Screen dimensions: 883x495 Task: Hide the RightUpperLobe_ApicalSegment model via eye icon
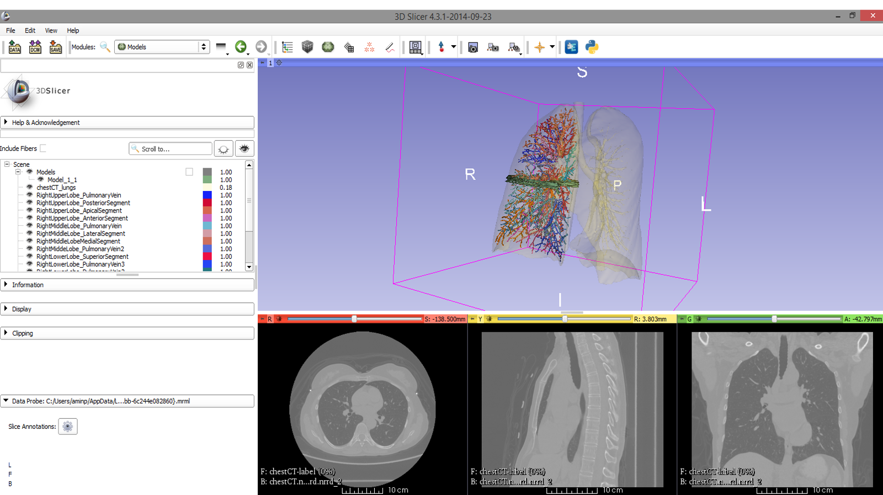tap(30, 211)
